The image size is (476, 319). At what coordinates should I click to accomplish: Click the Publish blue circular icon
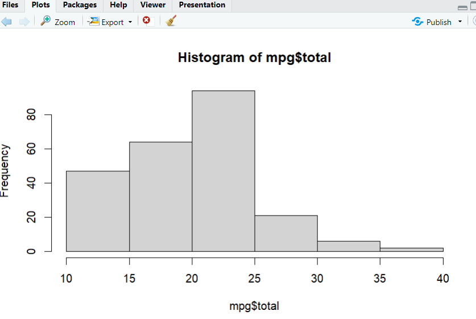(x=418, y=22)
